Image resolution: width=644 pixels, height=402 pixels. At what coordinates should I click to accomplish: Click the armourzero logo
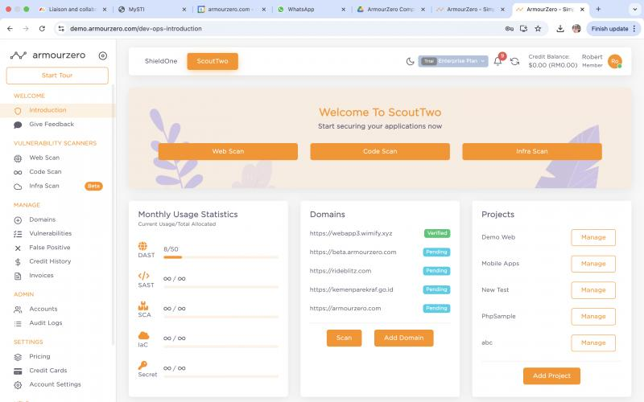tap(47, 55)
